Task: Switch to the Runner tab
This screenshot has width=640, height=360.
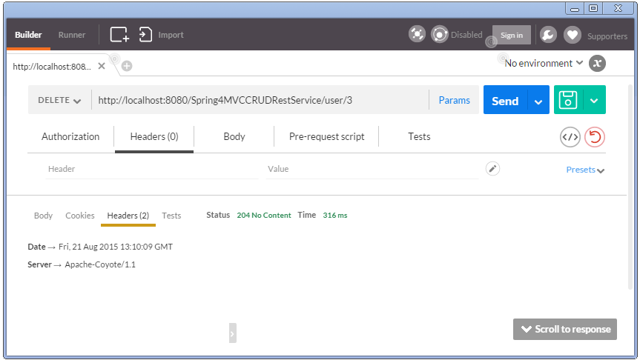Action: pos(72,35)
